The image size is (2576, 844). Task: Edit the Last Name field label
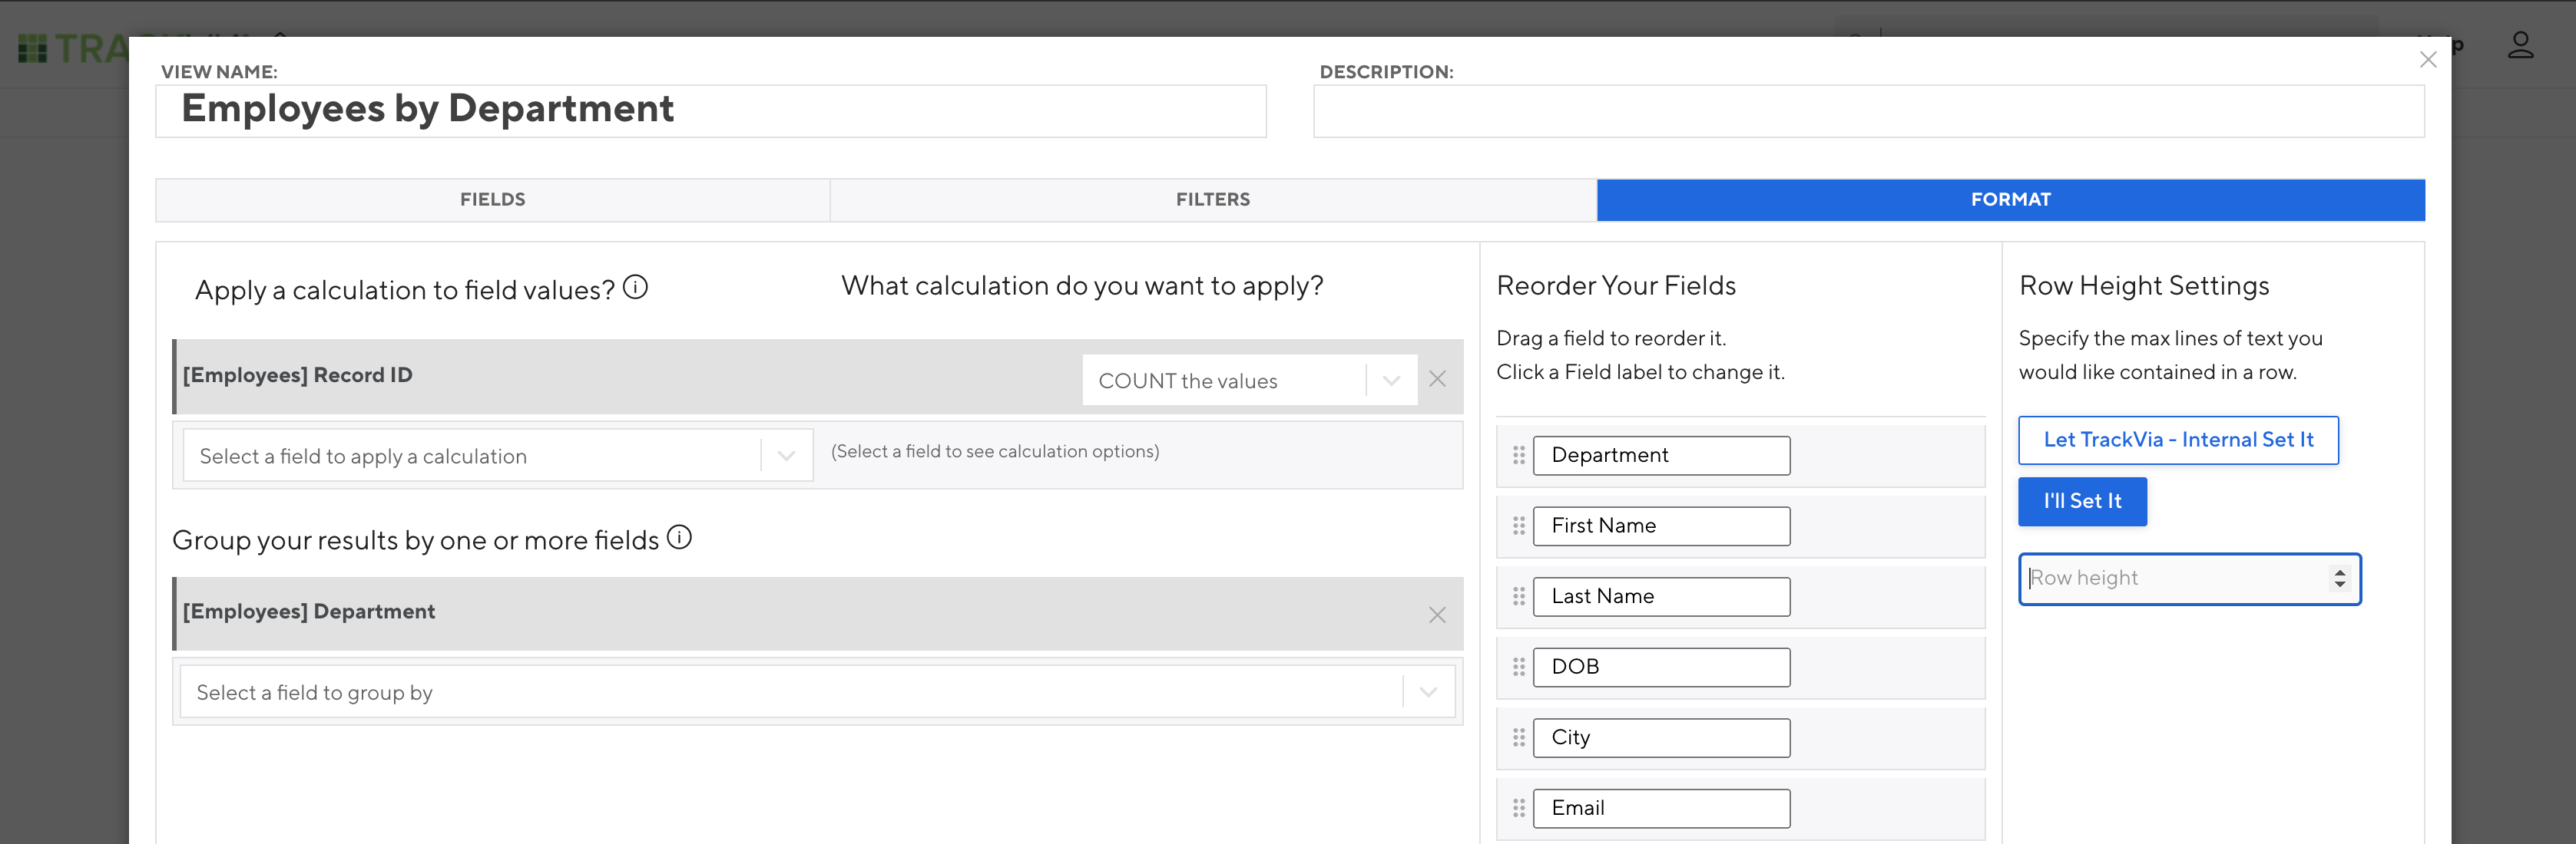point(1661,596)
